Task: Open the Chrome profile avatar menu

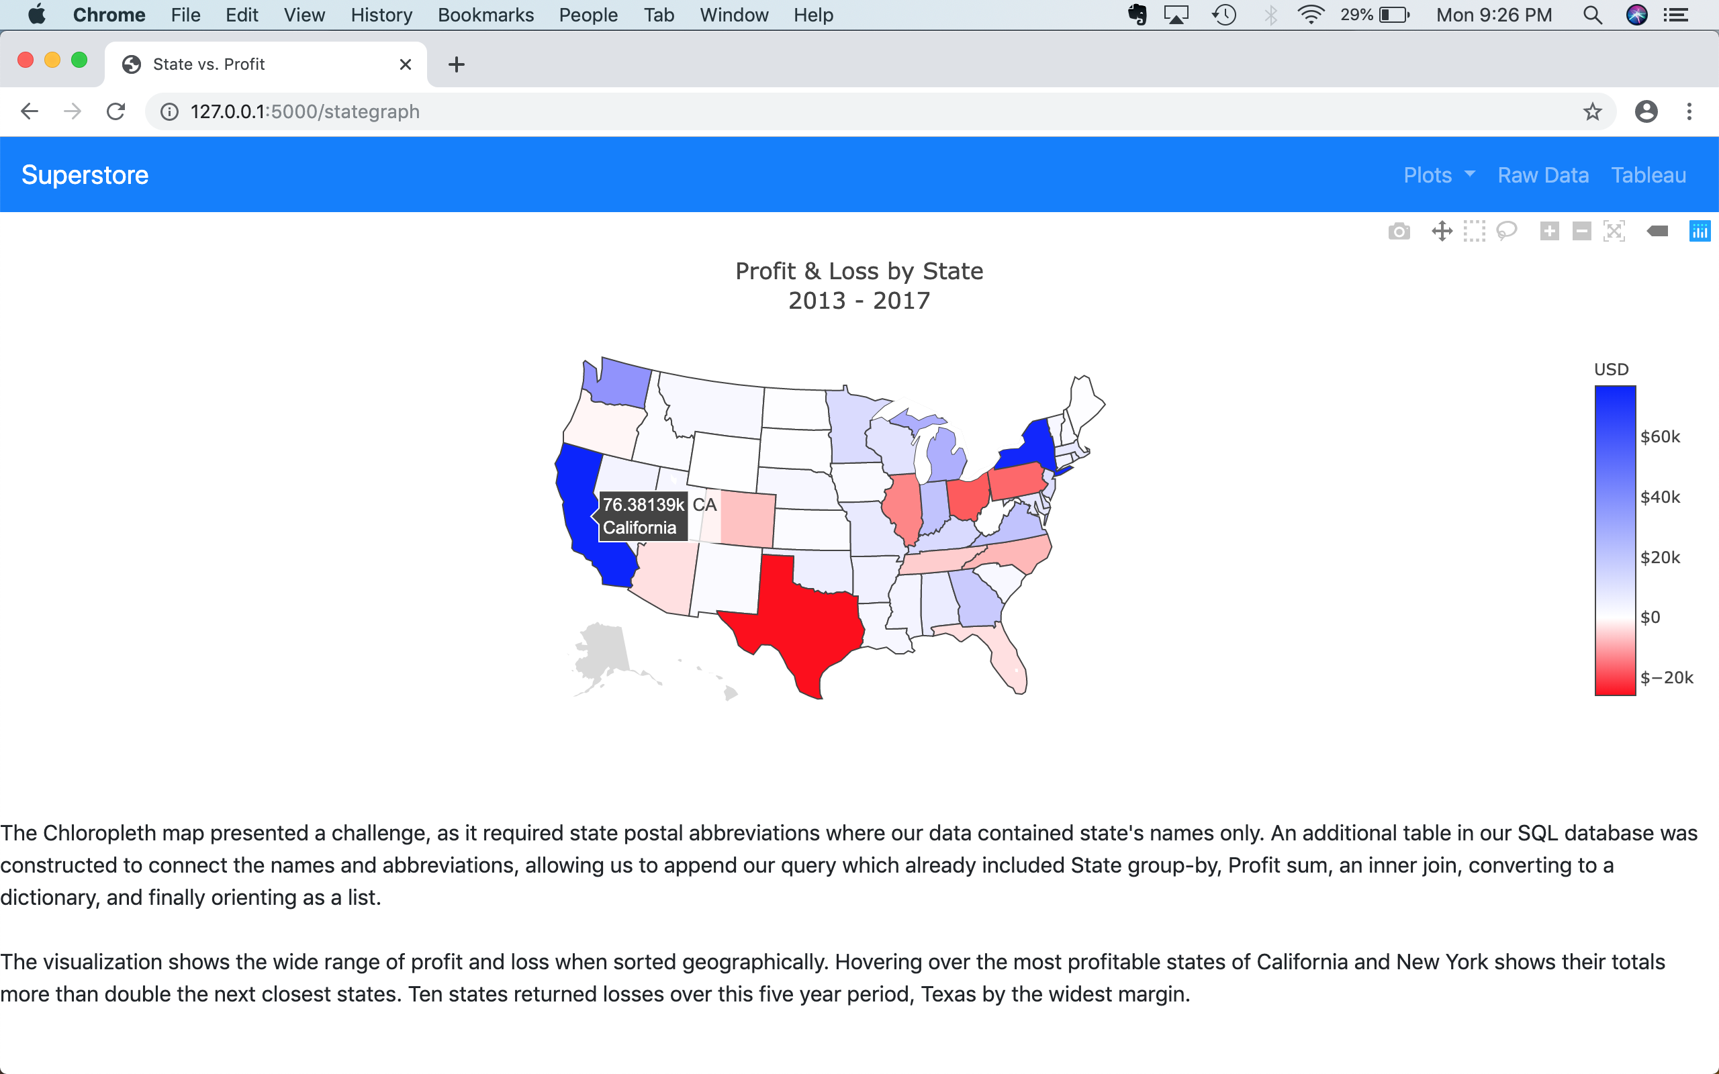Action: [1646, 111]
